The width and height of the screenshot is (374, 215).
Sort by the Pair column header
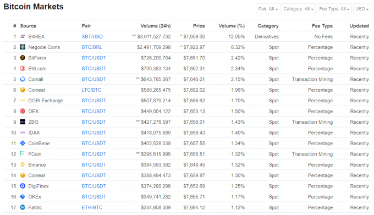point(86,26)
